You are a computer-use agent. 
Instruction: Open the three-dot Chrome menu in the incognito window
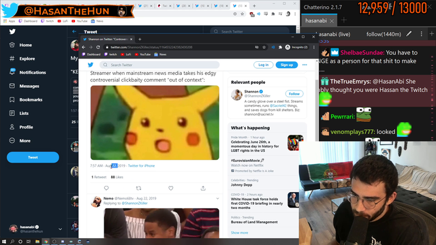314,47
